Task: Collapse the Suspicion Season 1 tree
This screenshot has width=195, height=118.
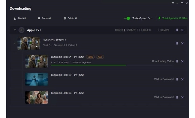Action: point(15,43)
